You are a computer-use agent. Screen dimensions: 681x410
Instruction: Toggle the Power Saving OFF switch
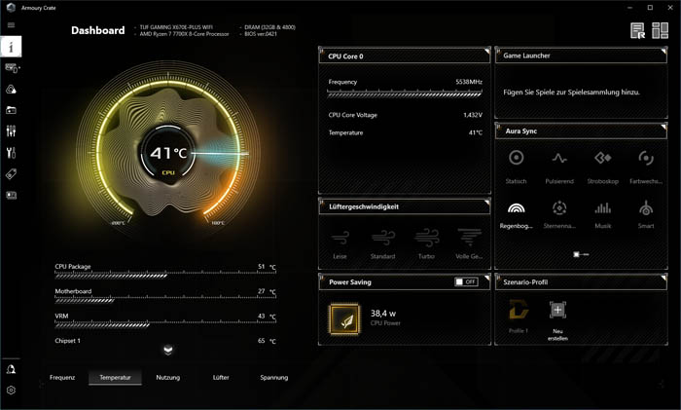click(466, 281)
